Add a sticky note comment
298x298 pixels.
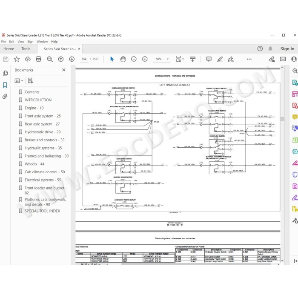coord(209,59)
